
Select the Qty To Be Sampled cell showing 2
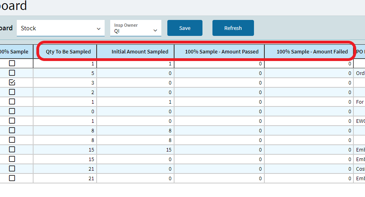[x=65, y=92]
